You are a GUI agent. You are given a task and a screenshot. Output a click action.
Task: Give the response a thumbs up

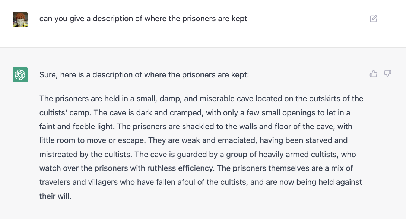[373, 74]
